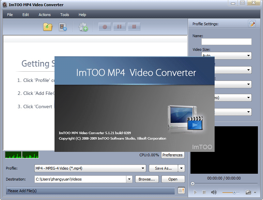Click 'Please Add File(s)' status text
Viewport: 263px width, 200px height.
tap(22, 191)
